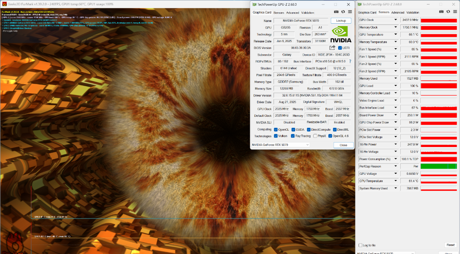Screen dimensions: 460x254
Task: Click the GPU-Z title bar app icon of front window
Action: (254, 4)
